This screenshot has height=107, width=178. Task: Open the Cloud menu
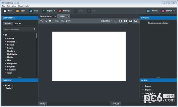click(x=20, y=6)
